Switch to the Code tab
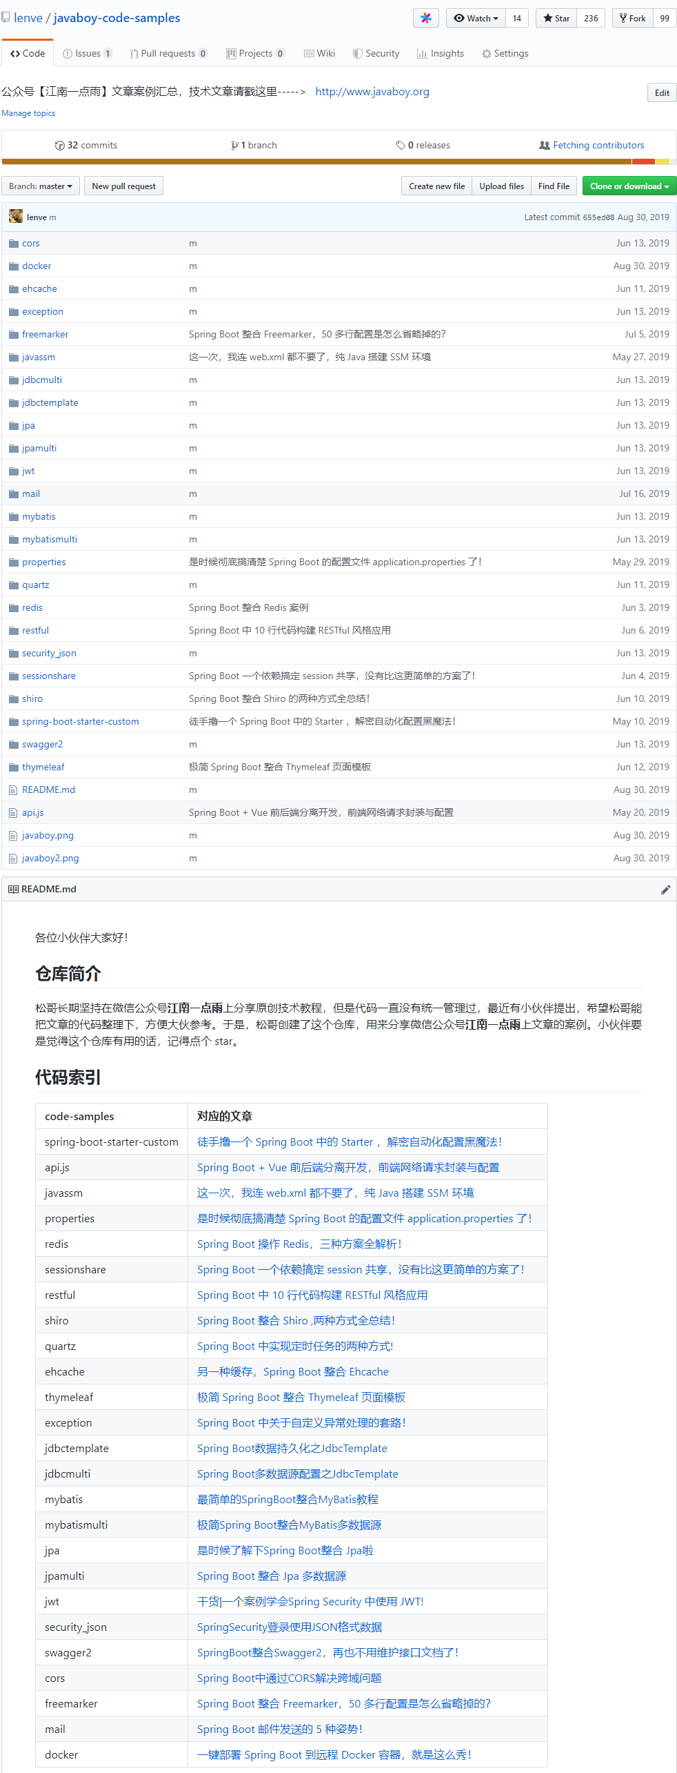The width and height of the screenshot is (677, 1773). pos(28,53)
